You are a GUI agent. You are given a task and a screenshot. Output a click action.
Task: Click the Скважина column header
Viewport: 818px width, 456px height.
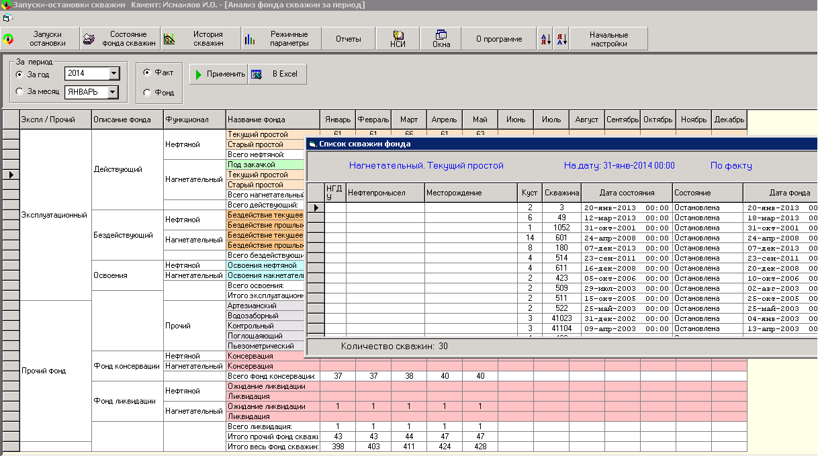[x=561, y=193]
